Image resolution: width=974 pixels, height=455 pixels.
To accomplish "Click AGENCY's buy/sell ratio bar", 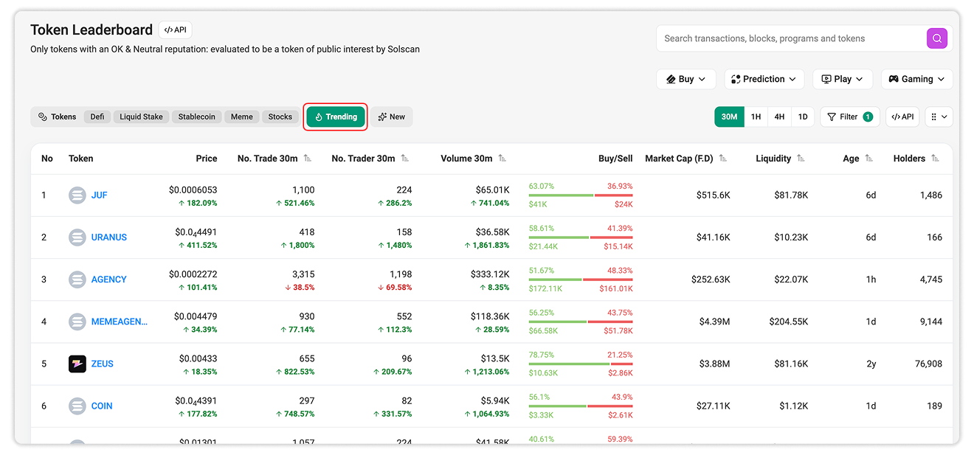I will point(581,279).
